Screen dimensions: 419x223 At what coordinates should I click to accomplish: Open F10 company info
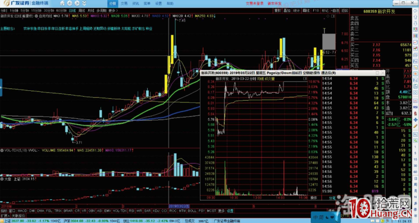(316, 11)
